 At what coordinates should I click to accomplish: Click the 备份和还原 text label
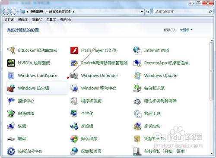154,88
